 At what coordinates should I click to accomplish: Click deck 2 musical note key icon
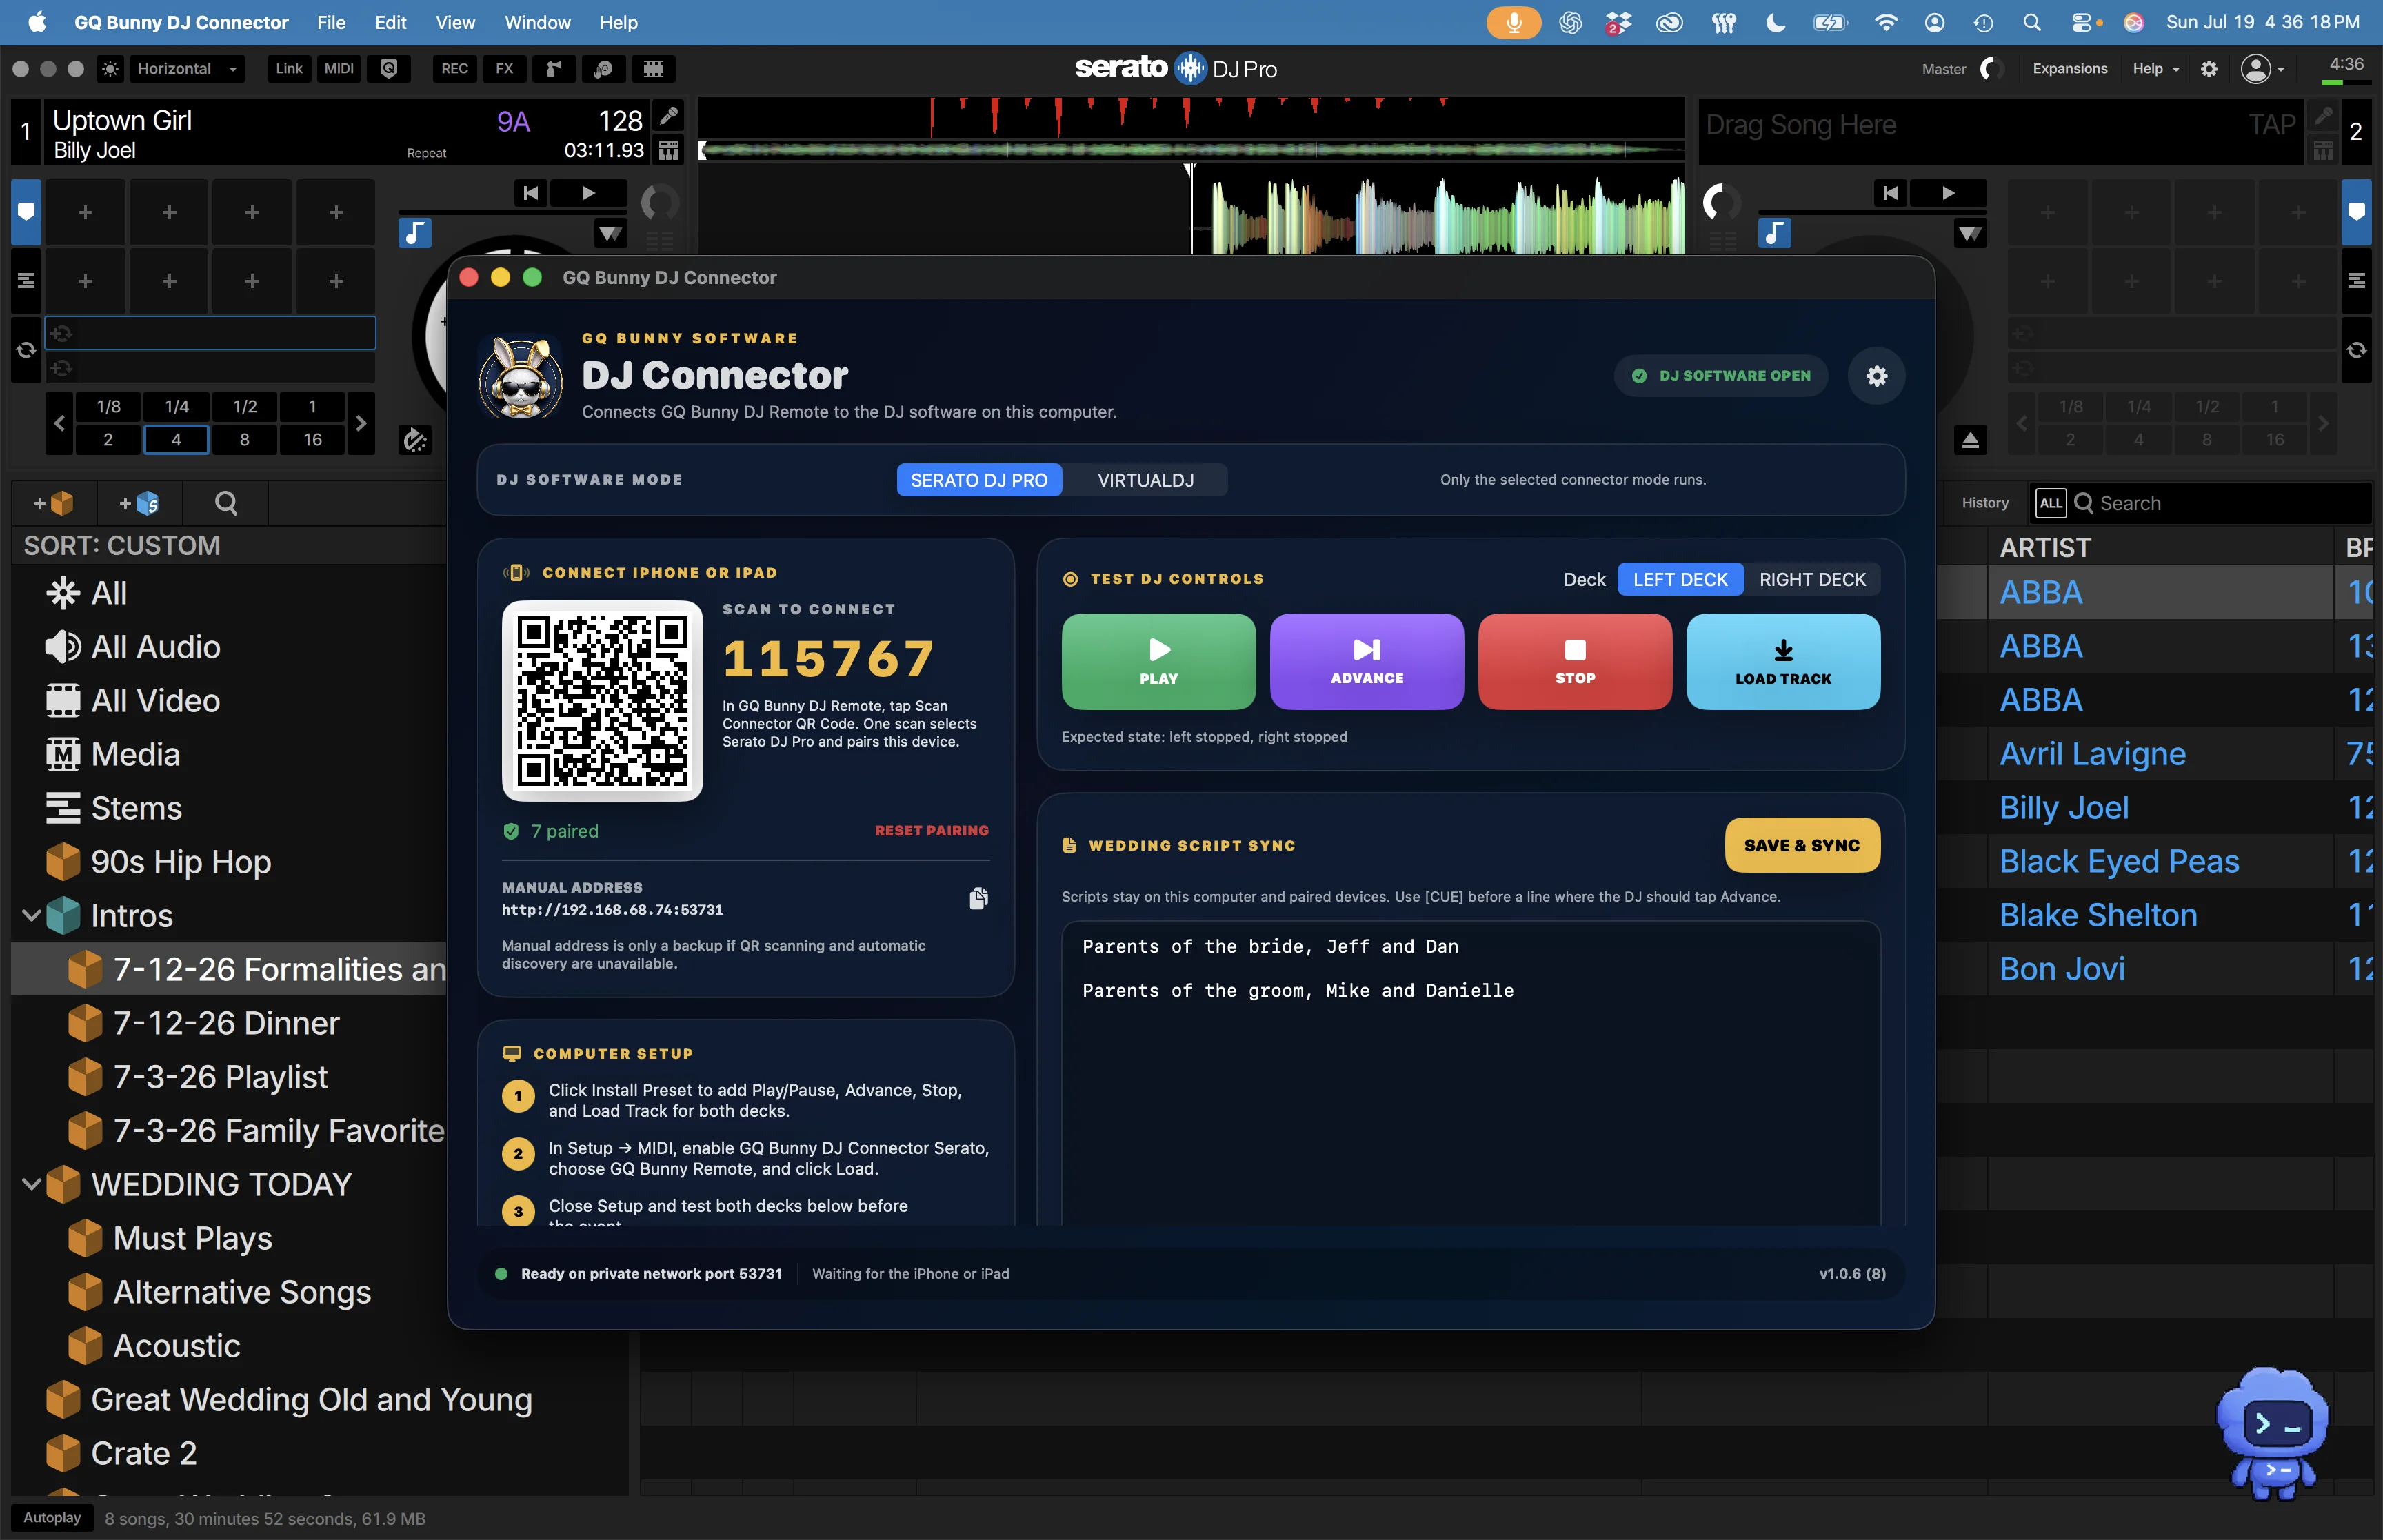click(x=1774, y=233)
